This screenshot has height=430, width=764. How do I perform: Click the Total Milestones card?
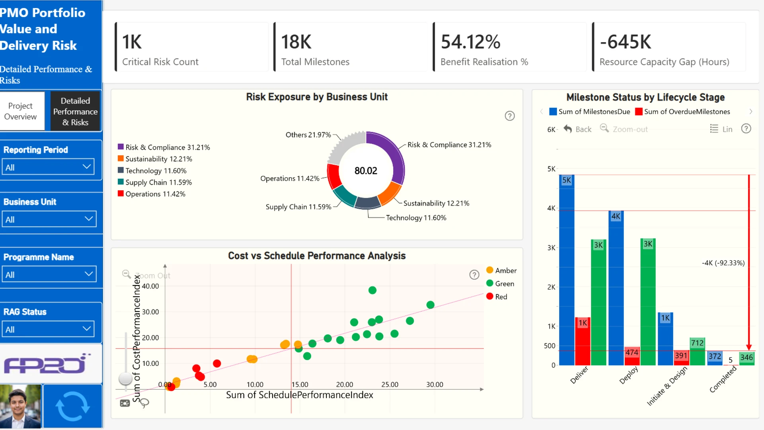pyautogui.click(x=351, y=47)
